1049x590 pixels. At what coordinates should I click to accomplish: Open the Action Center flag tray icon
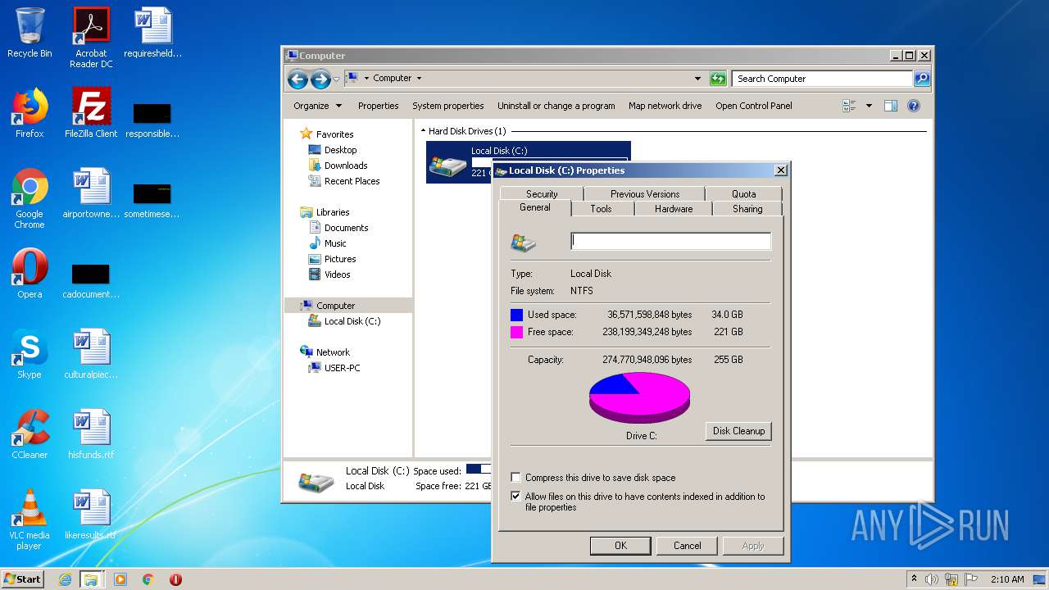tap(971, 579)
